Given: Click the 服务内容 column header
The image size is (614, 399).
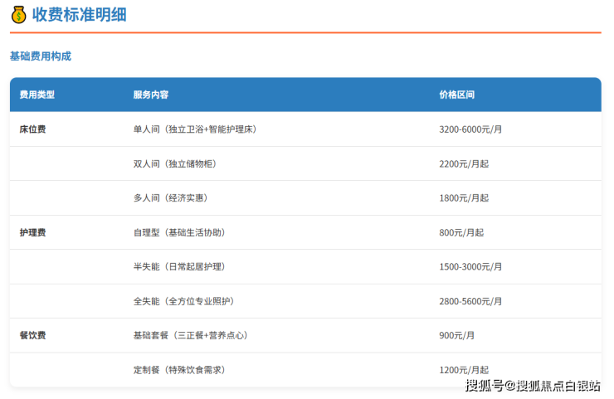Looking at the screenshot, I should [x=150, y=95].
